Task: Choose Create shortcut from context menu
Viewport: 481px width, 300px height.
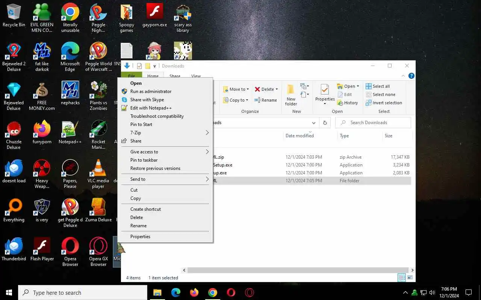Action: click(165, 209)
